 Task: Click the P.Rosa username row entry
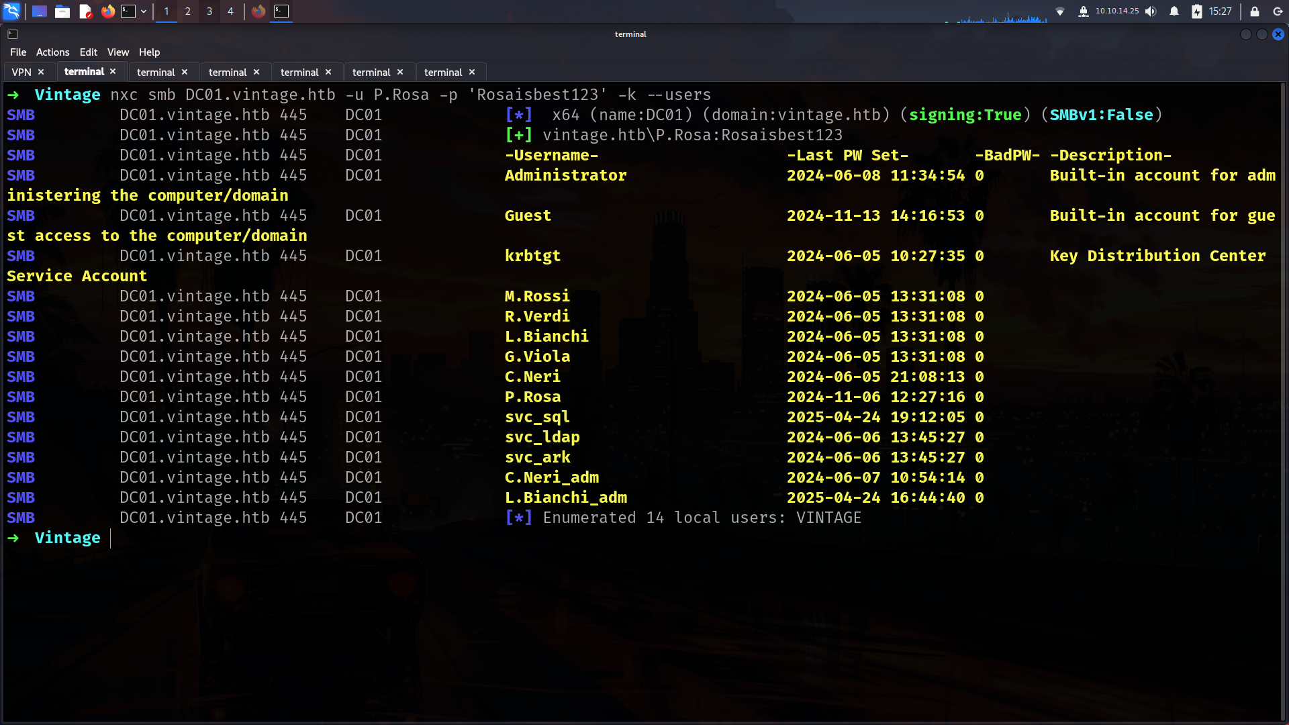pos(532,397)
